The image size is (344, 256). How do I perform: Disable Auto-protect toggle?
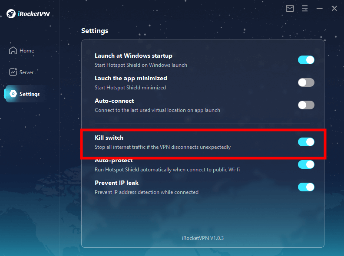(306, 164)
